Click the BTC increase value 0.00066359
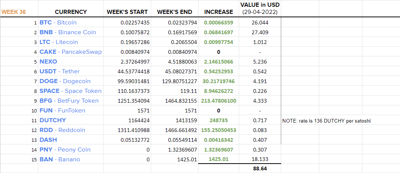 coord(218,23)
